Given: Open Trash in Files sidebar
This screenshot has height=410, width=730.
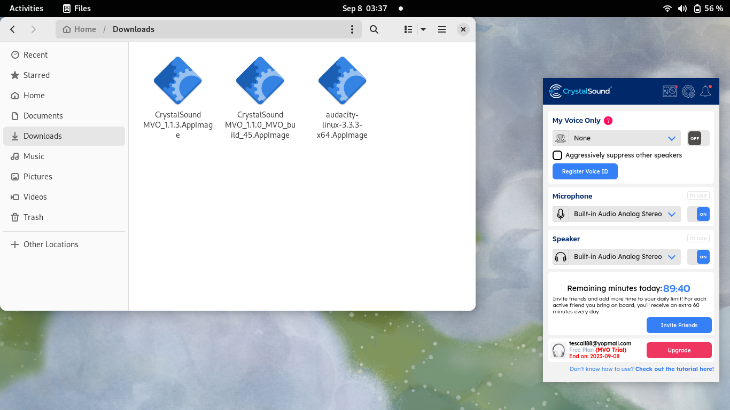Looking at the screenshot, I should coord(64,217).
